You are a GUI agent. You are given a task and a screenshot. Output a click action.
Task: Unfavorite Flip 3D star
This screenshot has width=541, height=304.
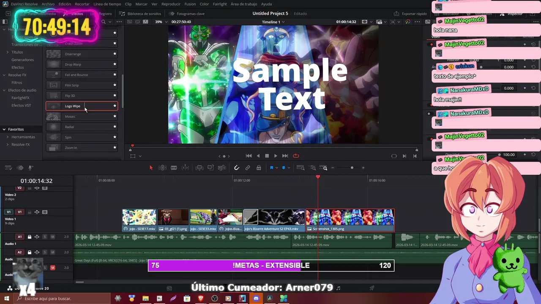tap(115, 95)
